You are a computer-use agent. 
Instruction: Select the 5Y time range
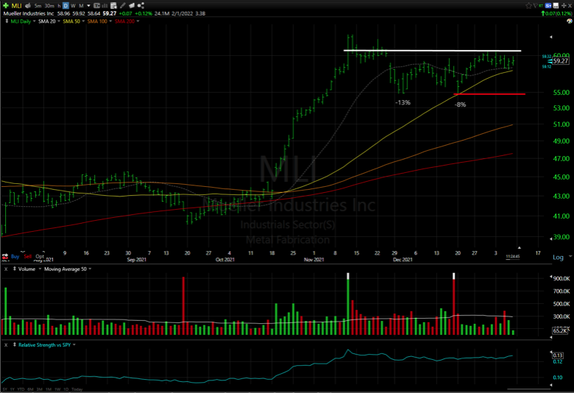pyautogui.click(x=4, y=389)
